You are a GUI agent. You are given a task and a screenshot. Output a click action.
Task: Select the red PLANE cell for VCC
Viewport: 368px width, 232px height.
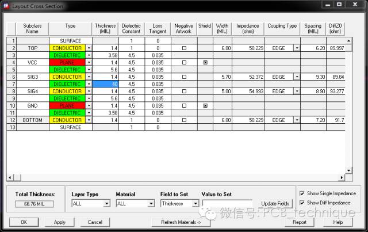pos(67,63)
